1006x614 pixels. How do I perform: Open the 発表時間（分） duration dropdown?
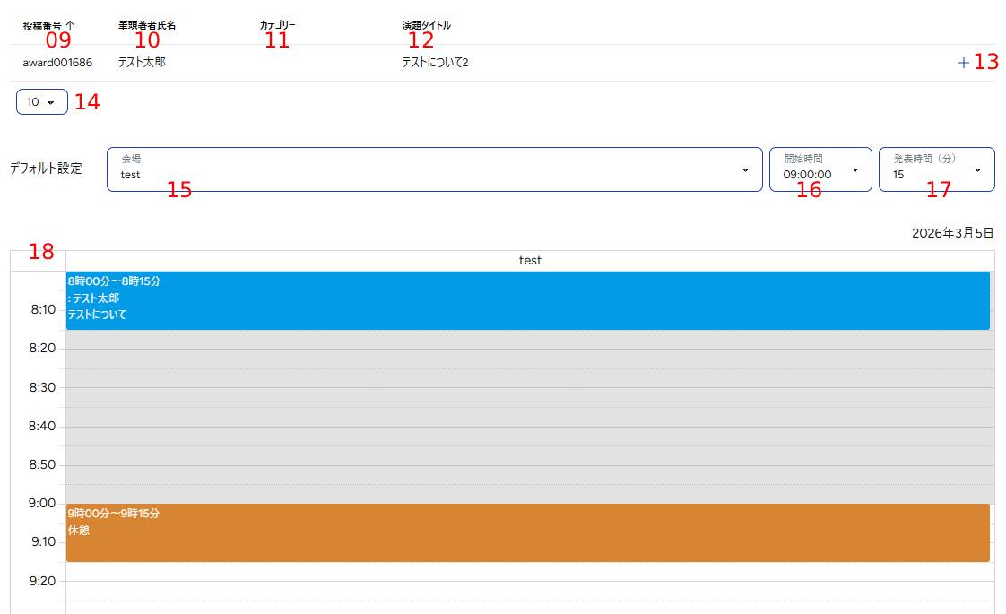[x=935, y=169]
